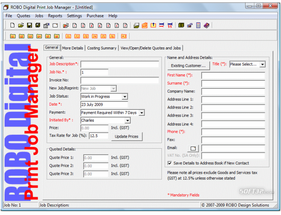Switch to the Costing Summary tab
281x215 pixels.
(x=101, y=48)
